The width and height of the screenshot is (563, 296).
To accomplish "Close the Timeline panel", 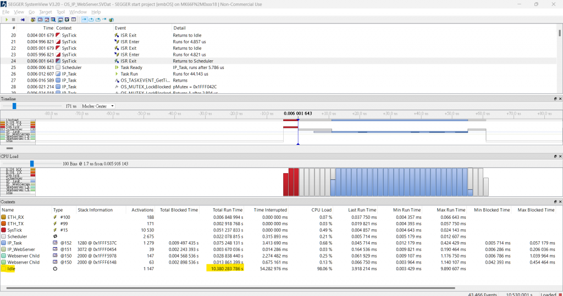I will click(560, 99).
